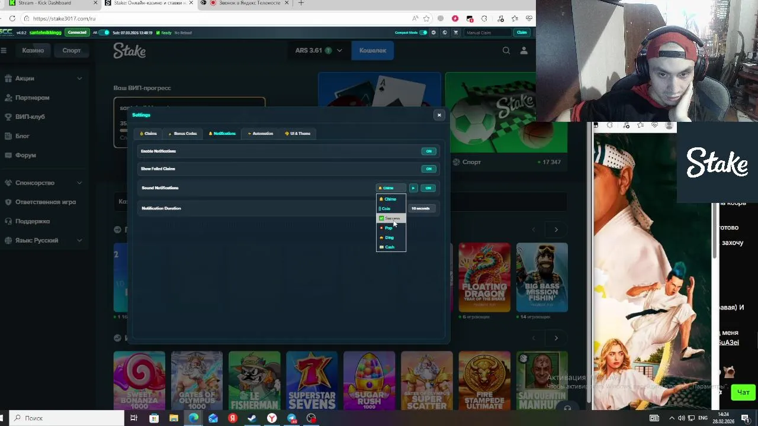The image size is (758, 426).
Task: Open the Claims settings tab
Action: coord(148,134)
